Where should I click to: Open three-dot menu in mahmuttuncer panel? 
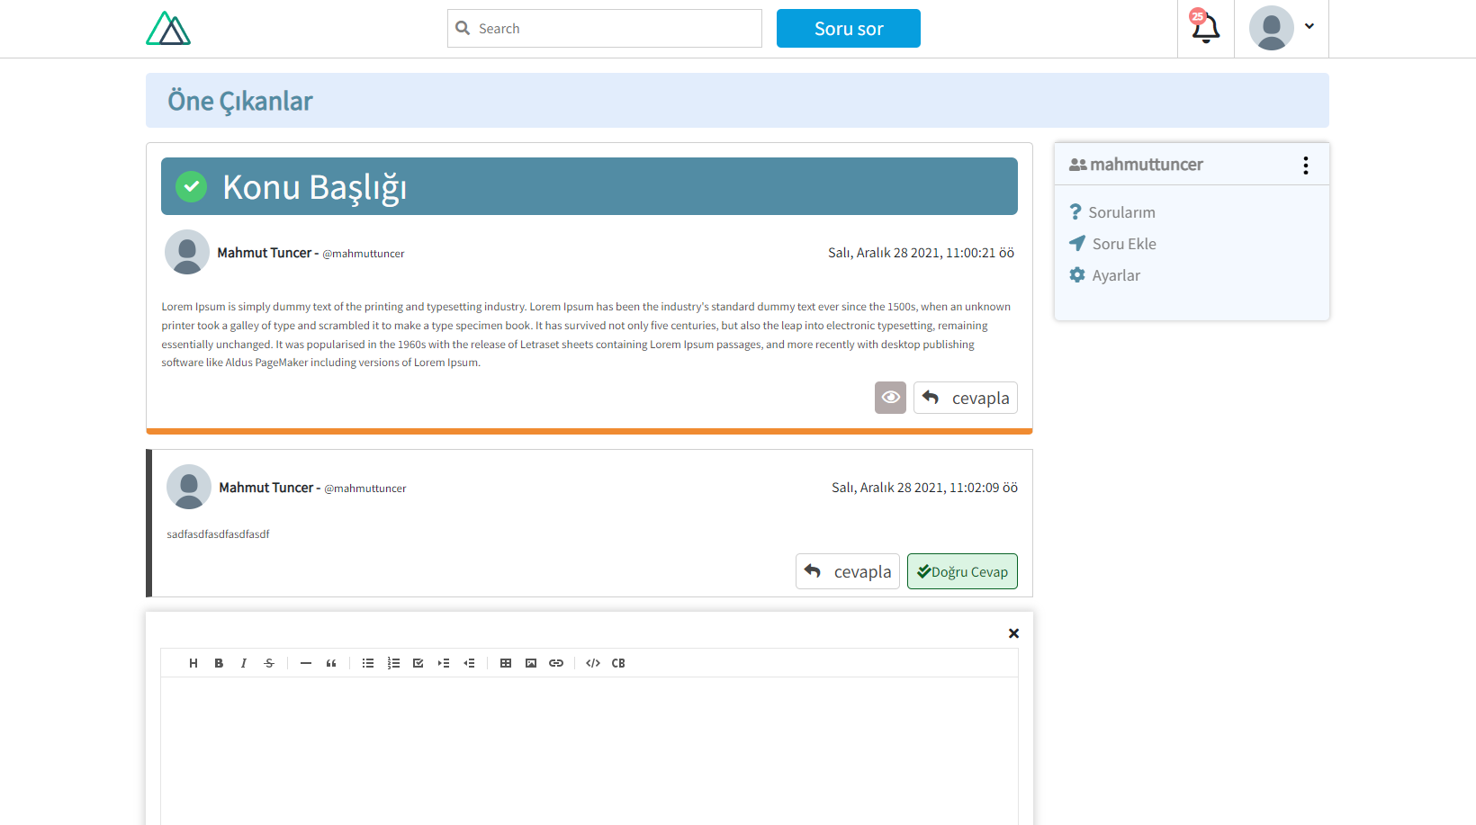(x=1305, y=165)
